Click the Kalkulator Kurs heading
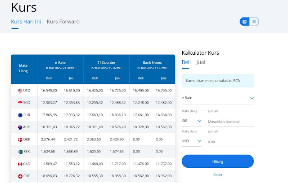This screenshot has width=288, height=183. pyautogui.click(x=200, y=53)
